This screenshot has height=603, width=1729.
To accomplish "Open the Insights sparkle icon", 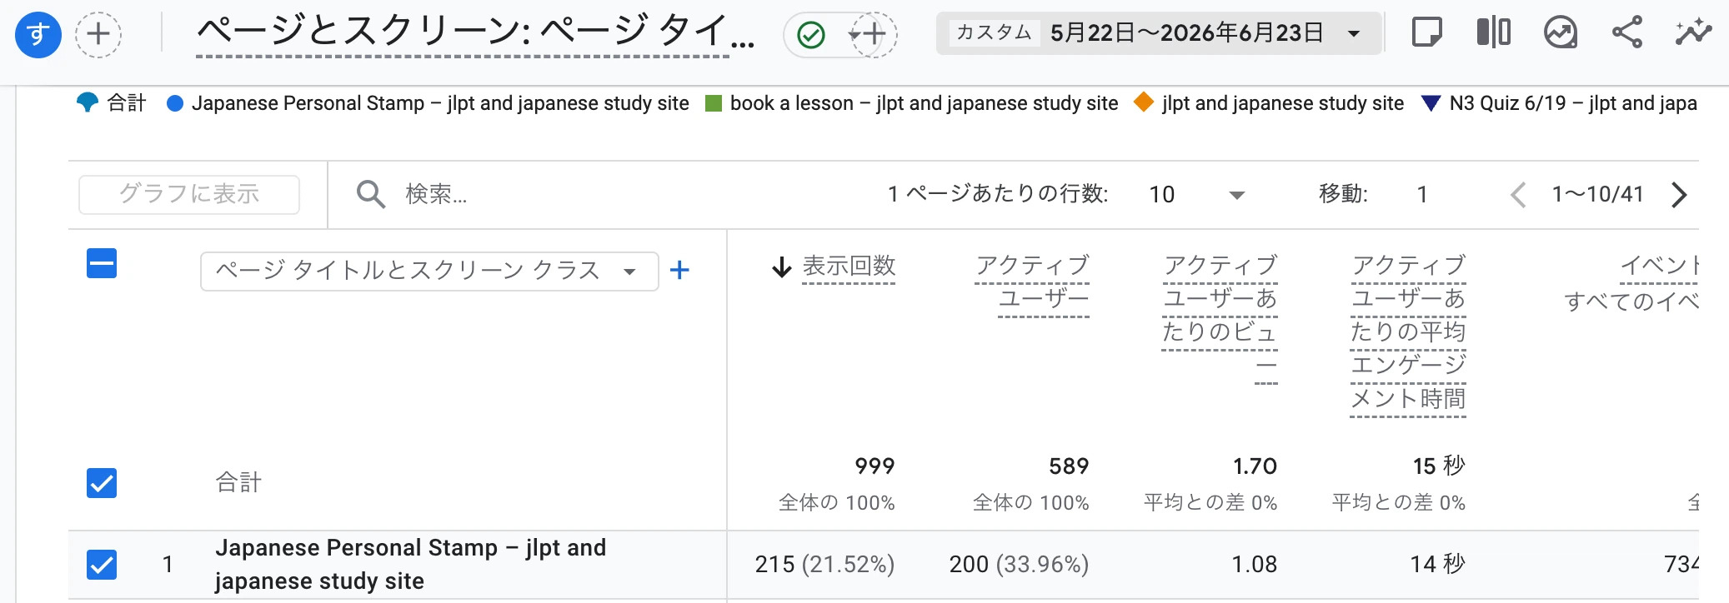I will (x=1693, y=33).
